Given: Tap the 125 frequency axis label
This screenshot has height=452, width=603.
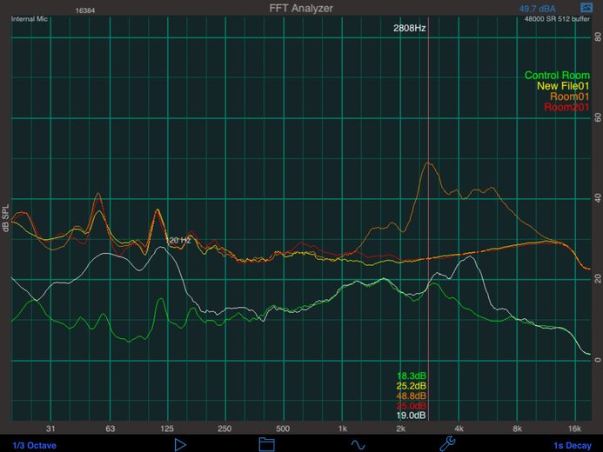Looking at the screenshot, I should coord(167,429).
